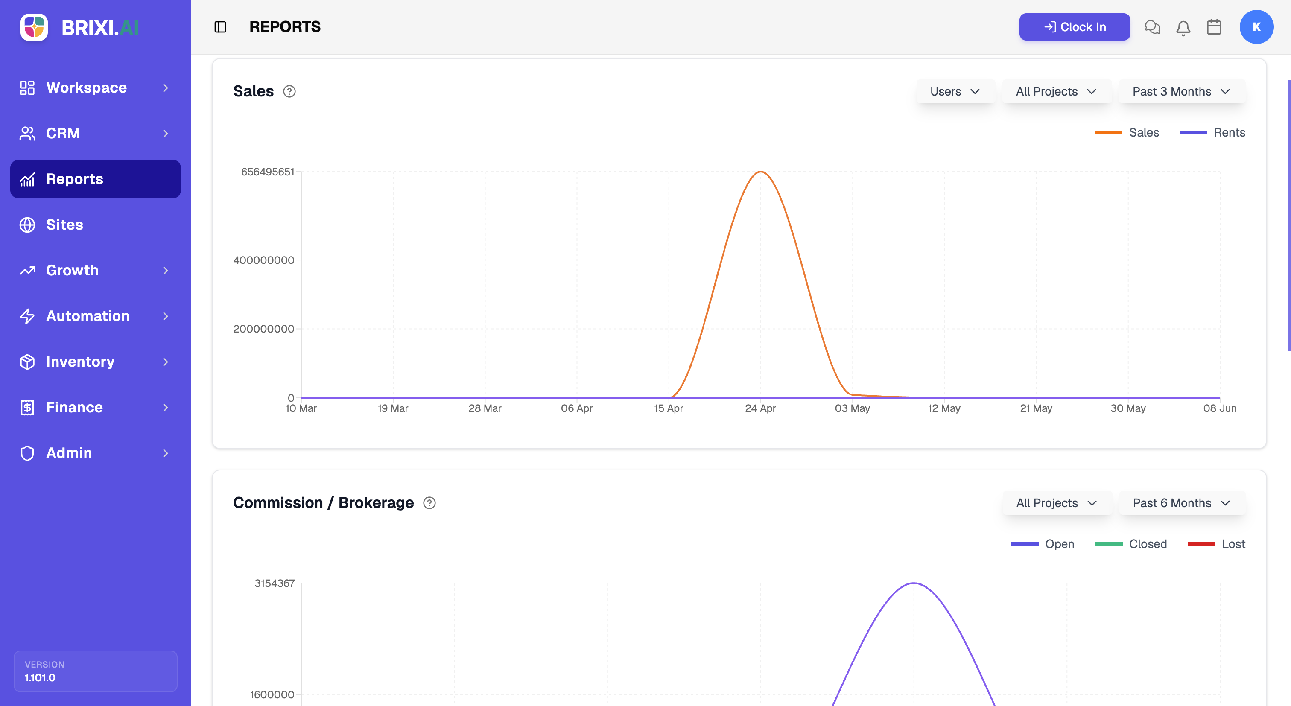Expand the Growth menu chevron
Screen dimensions: 1291x706
165,271
